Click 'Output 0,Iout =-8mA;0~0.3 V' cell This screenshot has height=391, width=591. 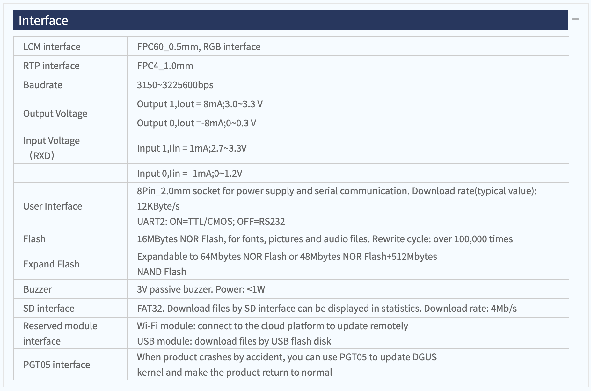348,123
